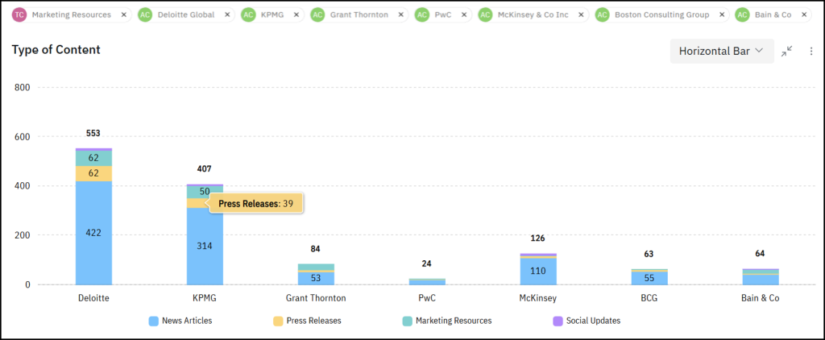Screen dimensions: 825x340
Task: Click the Grant Thornton axis label
Action: point(316,298)
